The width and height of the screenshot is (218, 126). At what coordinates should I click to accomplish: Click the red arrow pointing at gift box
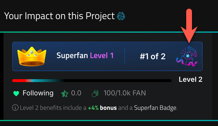tap(189, 26)
